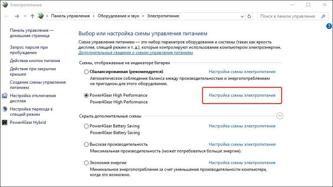
Task: Select the Экономия энергии radio button
Action: 87,163
